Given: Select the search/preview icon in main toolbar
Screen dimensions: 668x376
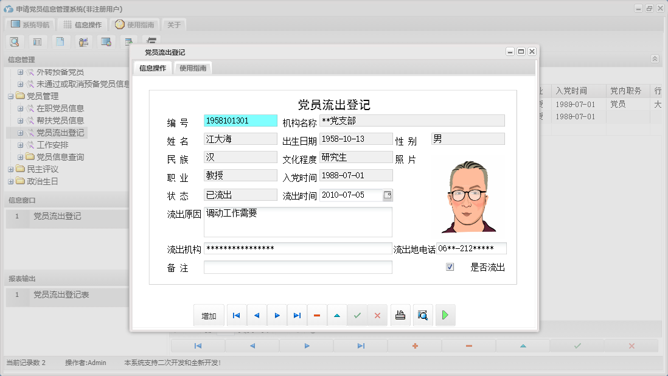Looking at the screenshot, I should 15,41.
